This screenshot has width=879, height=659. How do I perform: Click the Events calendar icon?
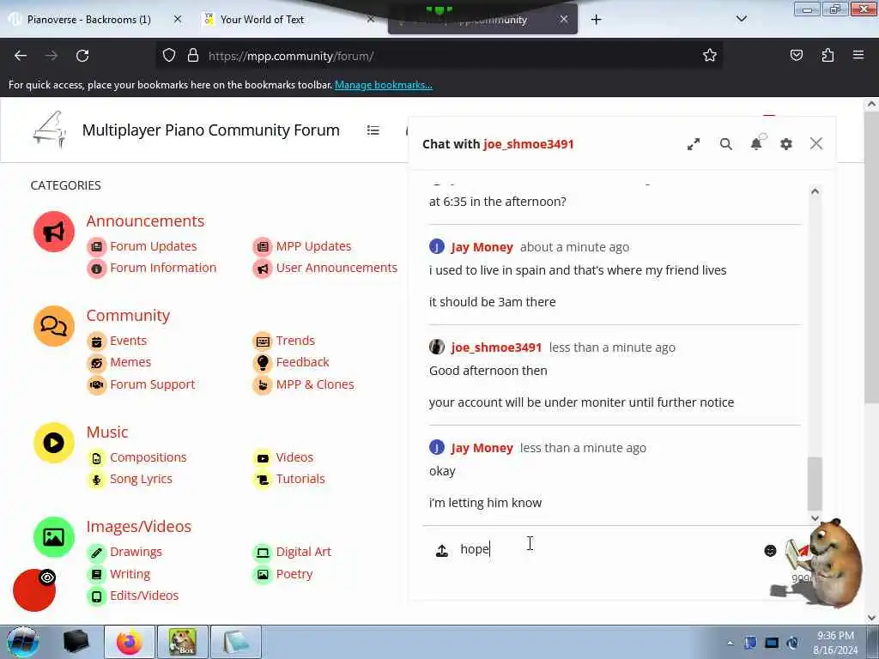[96, 341]
